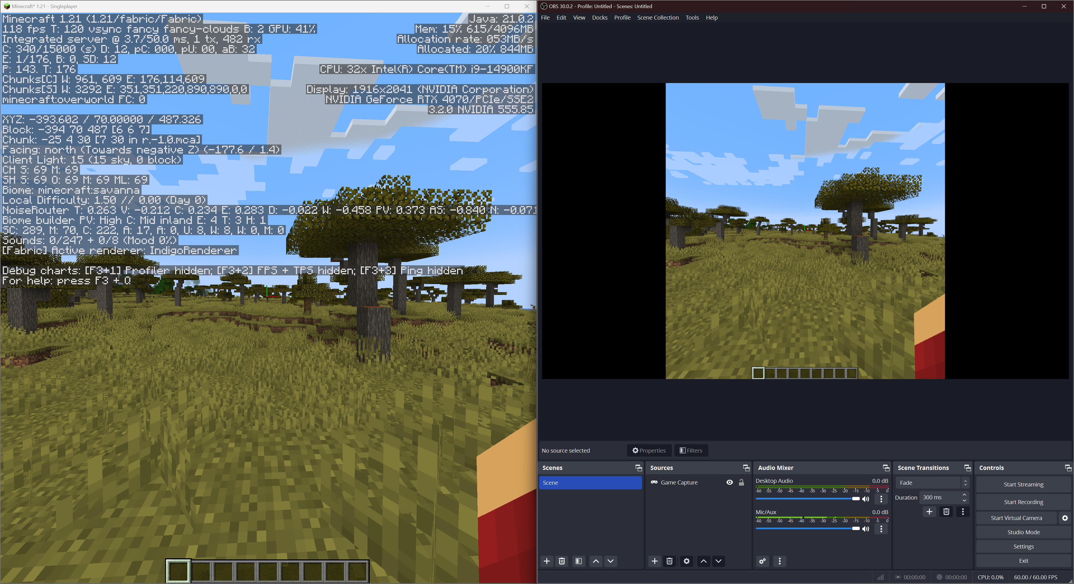
Task: Open OBS Tools menu
Action: click(x=692, y=18)
